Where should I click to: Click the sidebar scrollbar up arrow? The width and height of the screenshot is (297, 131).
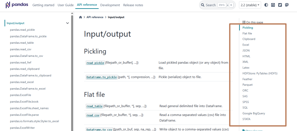coord(72,13)
